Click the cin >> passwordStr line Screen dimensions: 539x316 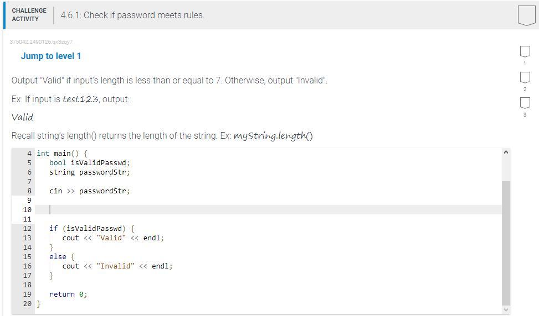(89, 191)
